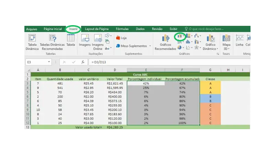Insert a pie or doughnut chart
Image resolution: width=275 pixels, height=155 pixels.
[179, 48]
